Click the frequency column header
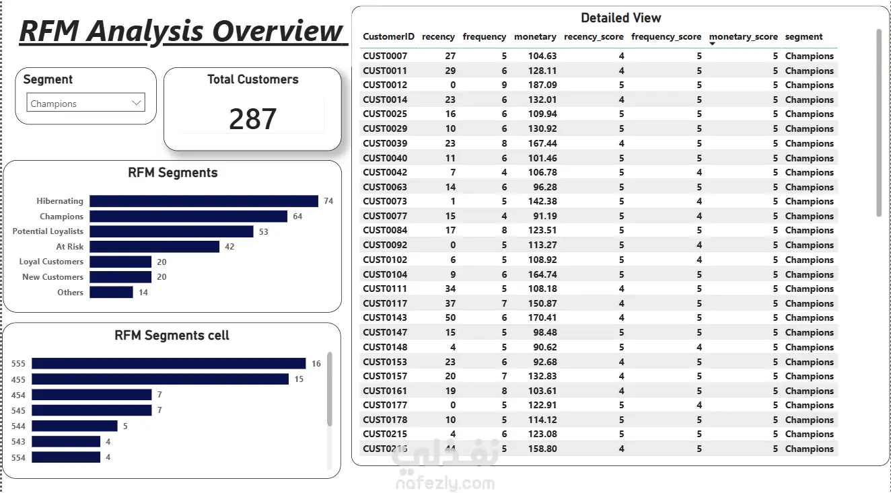The image size is (891, 493). 485,37
